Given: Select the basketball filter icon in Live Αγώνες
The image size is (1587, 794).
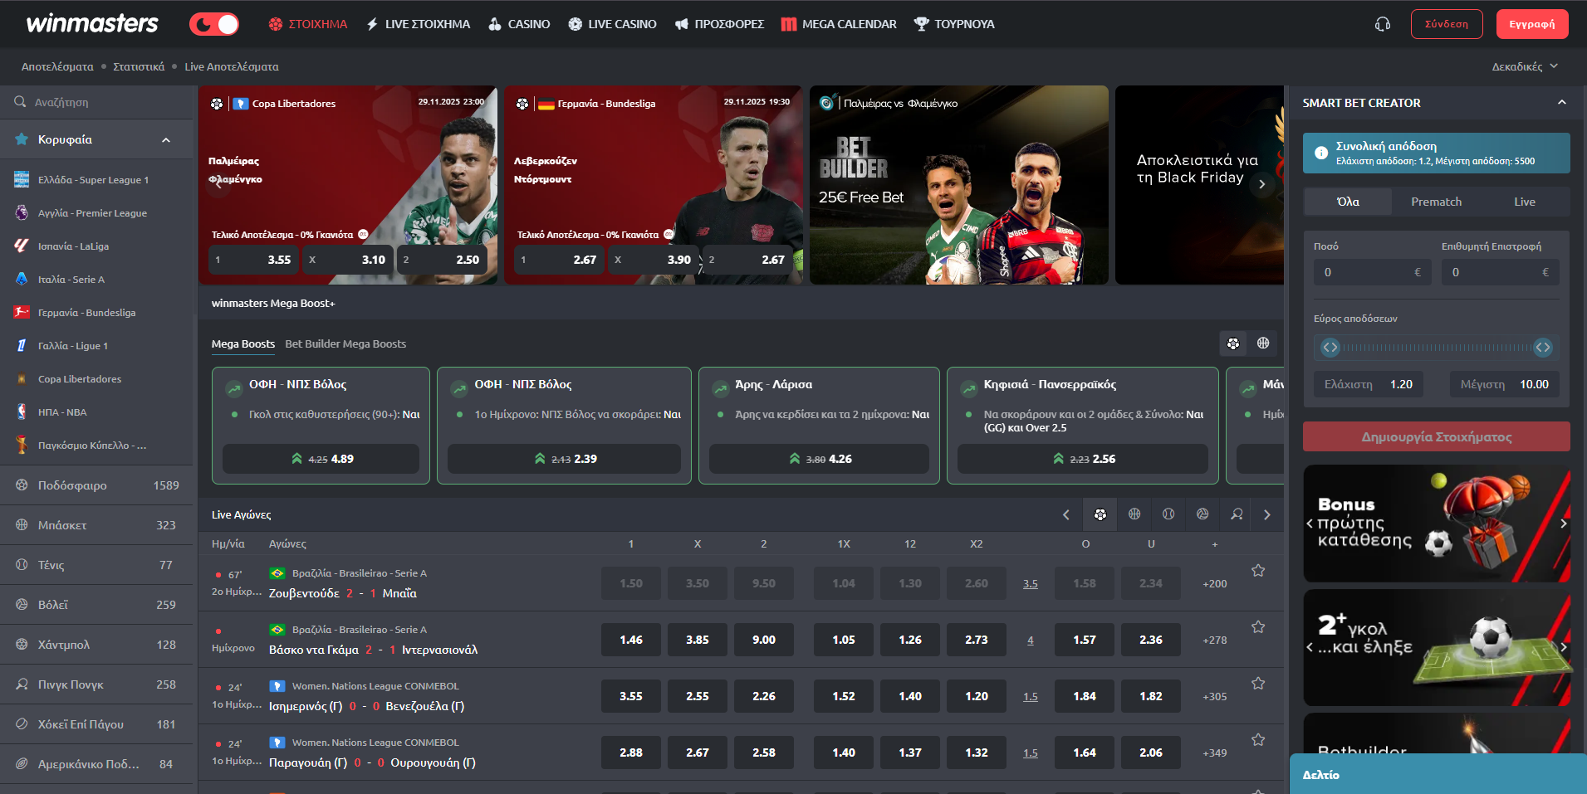Looking at the screenshot, I should click(1134, 514).
